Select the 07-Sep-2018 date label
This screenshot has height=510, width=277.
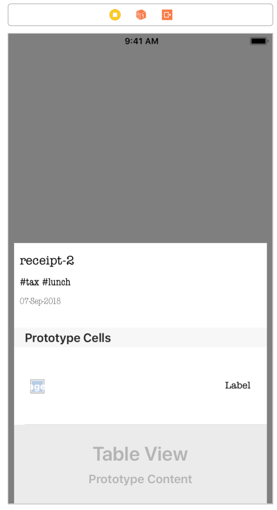pyautogui.click(x=40, y=301)
